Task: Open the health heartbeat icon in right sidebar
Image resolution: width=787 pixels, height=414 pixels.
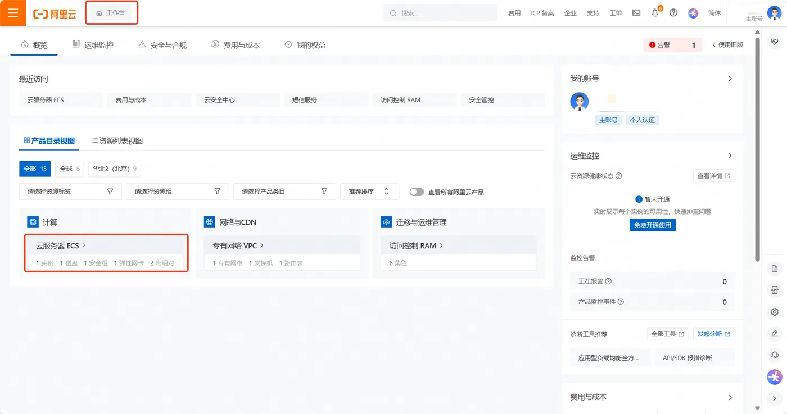Action: click(775, 42)
